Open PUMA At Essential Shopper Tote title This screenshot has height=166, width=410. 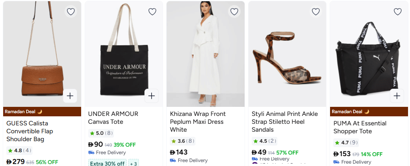tap(360, 127)
